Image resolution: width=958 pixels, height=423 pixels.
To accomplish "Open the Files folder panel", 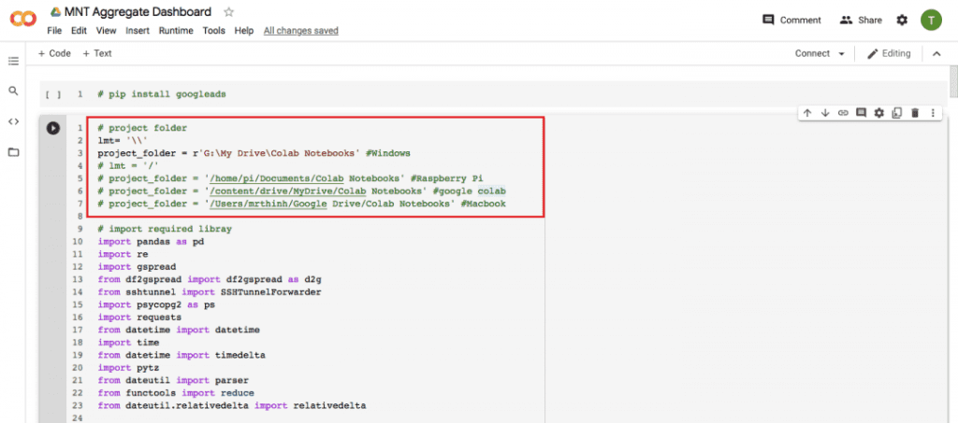I will coord(13,152).
